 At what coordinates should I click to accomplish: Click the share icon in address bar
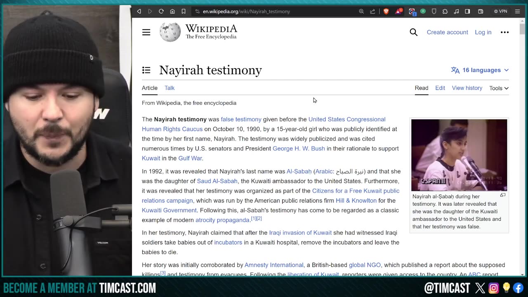point(372,12)
